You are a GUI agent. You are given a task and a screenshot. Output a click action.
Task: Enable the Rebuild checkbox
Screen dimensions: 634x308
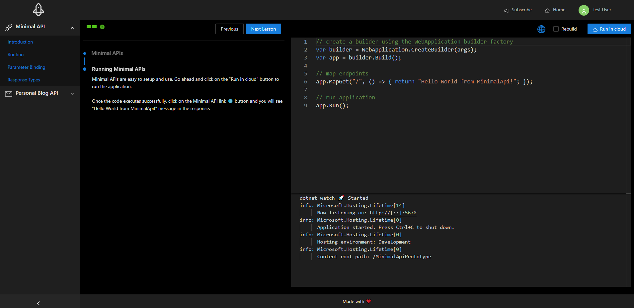pos(556,29)
